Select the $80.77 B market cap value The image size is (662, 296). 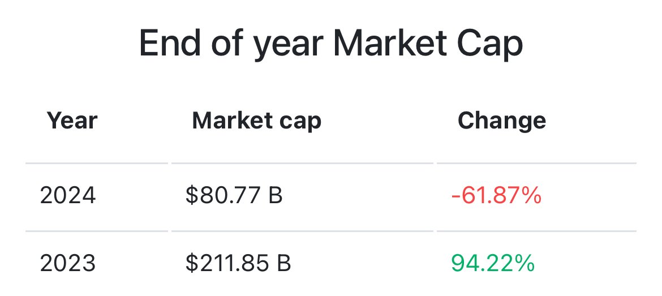coord(233,196)
